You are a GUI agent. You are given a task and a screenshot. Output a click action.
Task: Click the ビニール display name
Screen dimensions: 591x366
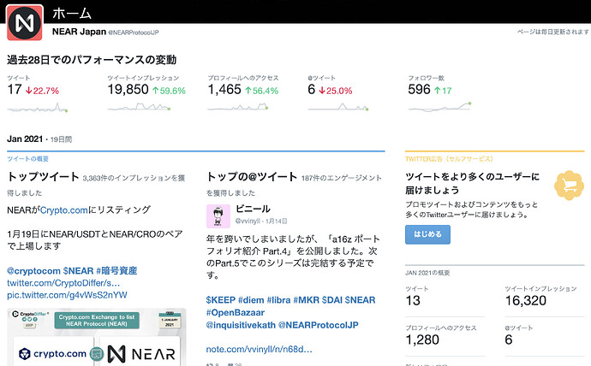pos(253,209)
